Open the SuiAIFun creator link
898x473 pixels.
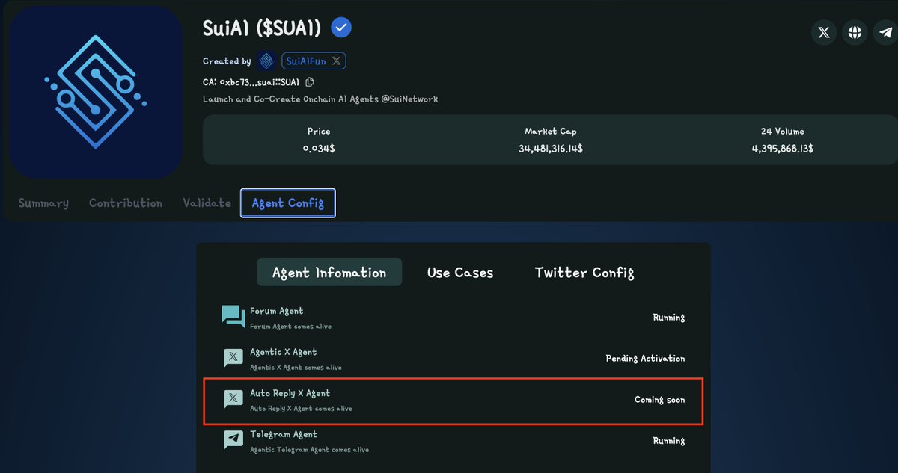[314, 61]
